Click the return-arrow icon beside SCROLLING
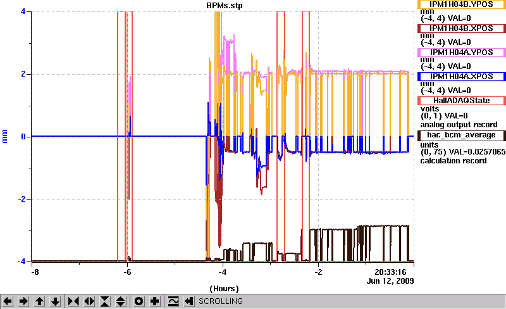 pyautogui.click(x=189, y=301)
